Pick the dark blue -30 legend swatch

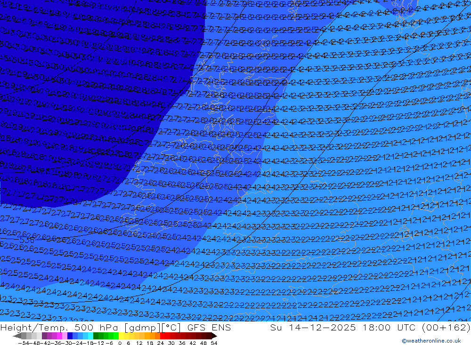tap(70, 336)
